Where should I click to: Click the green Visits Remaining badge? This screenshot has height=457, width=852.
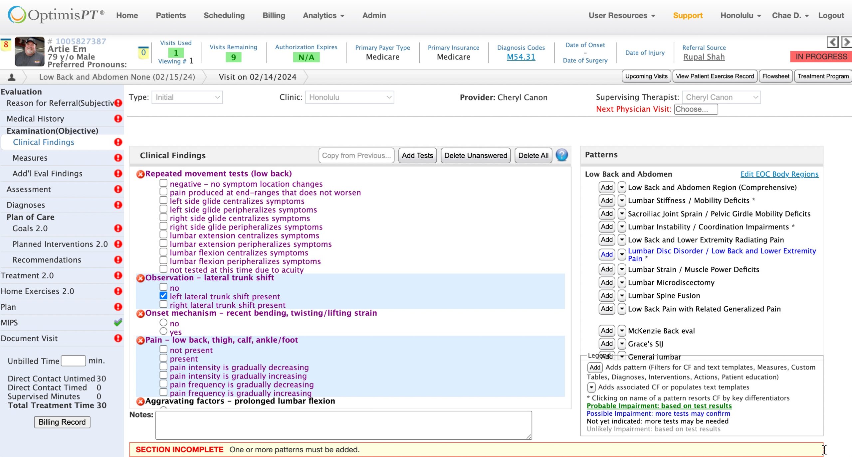click(233, 57)
